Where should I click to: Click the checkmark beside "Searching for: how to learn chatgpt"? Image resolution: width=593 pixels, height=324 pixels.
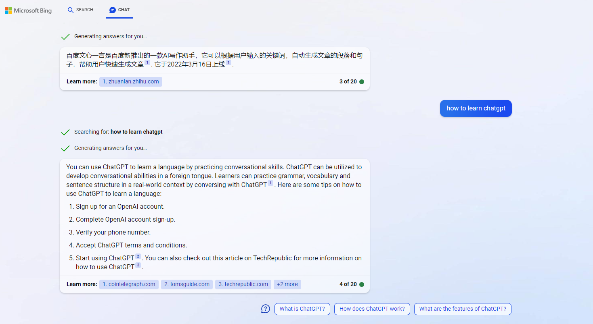pos(65,132)
